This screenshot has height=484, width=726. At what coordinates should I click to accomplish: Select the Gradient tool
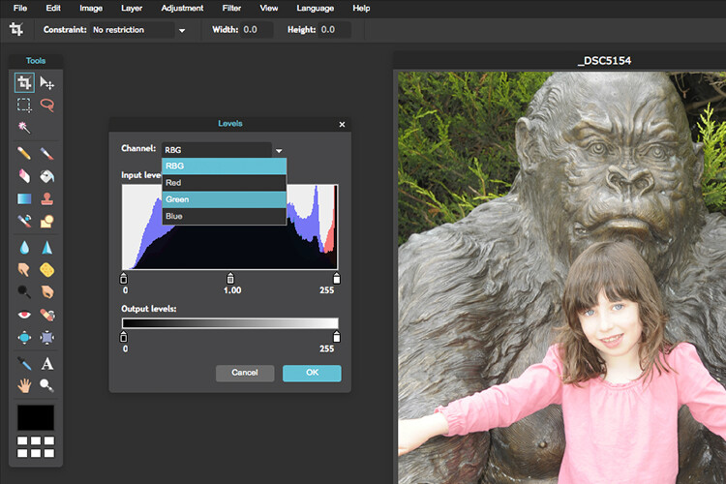[24, 198]
